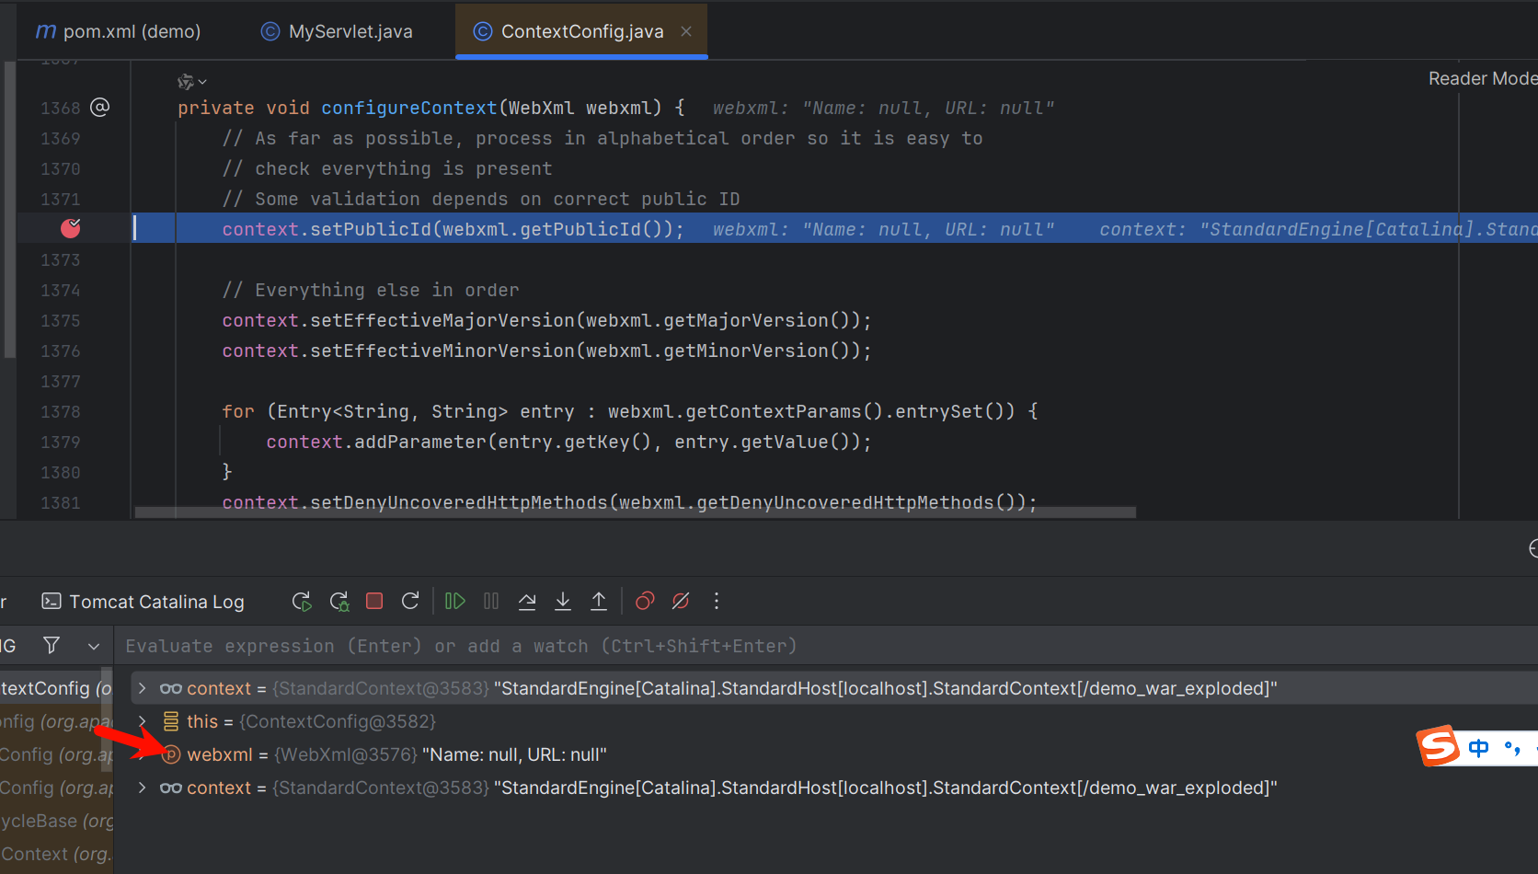Resume program execution
Viewport: 1538px width, 874px height.
[x=454, y=602]
